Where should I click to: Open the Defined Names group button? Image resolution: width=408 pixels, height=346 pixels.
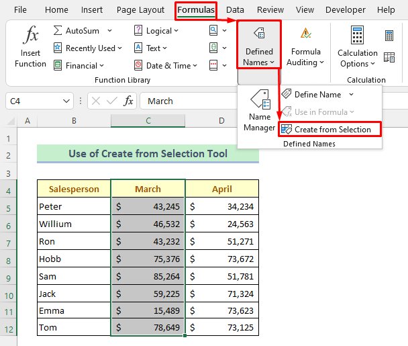(x=259, y=44)
